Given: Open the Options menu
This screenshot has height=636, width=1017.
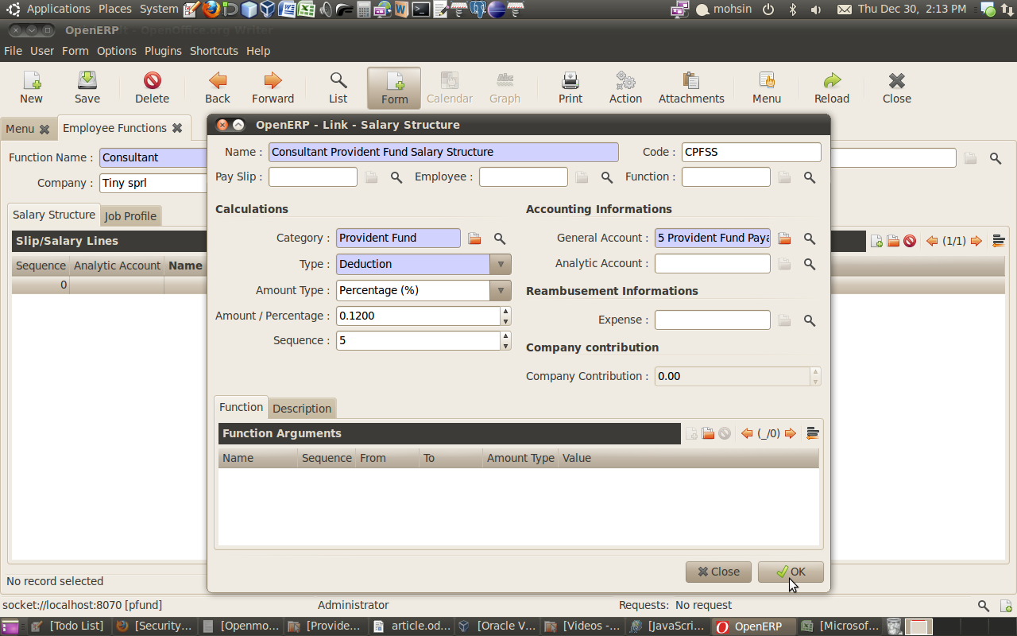Looking at the screenshot, I should pos(117,50).
